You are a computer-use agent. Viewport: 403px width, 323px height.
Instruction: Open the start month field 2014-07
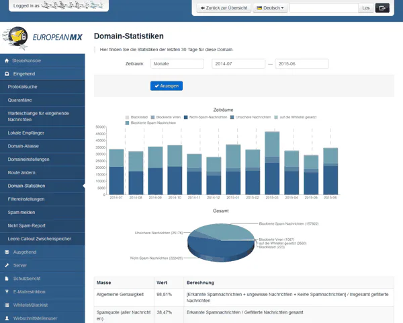tap(238, 64)
